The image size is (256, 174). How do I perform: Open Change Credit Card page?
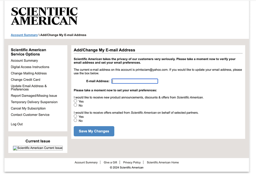(x=26, y=80)
